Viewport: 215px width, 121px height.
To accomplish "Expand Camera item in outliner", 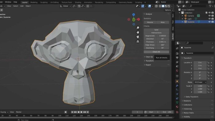I will tap(182, 16).
